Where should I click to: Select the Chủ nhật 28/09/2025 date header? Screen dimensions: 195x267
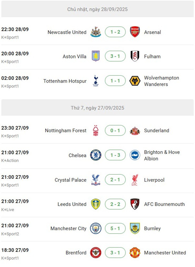click(97, 9)
